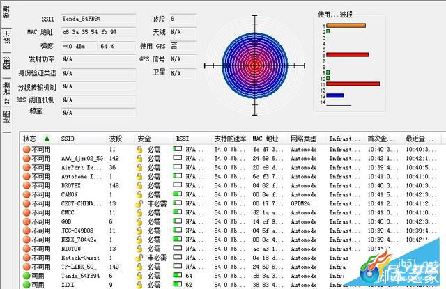This screenshot has width=446, height=289.
Task: Click the blue channel 13 usage bar
Action: click(335, 95)
